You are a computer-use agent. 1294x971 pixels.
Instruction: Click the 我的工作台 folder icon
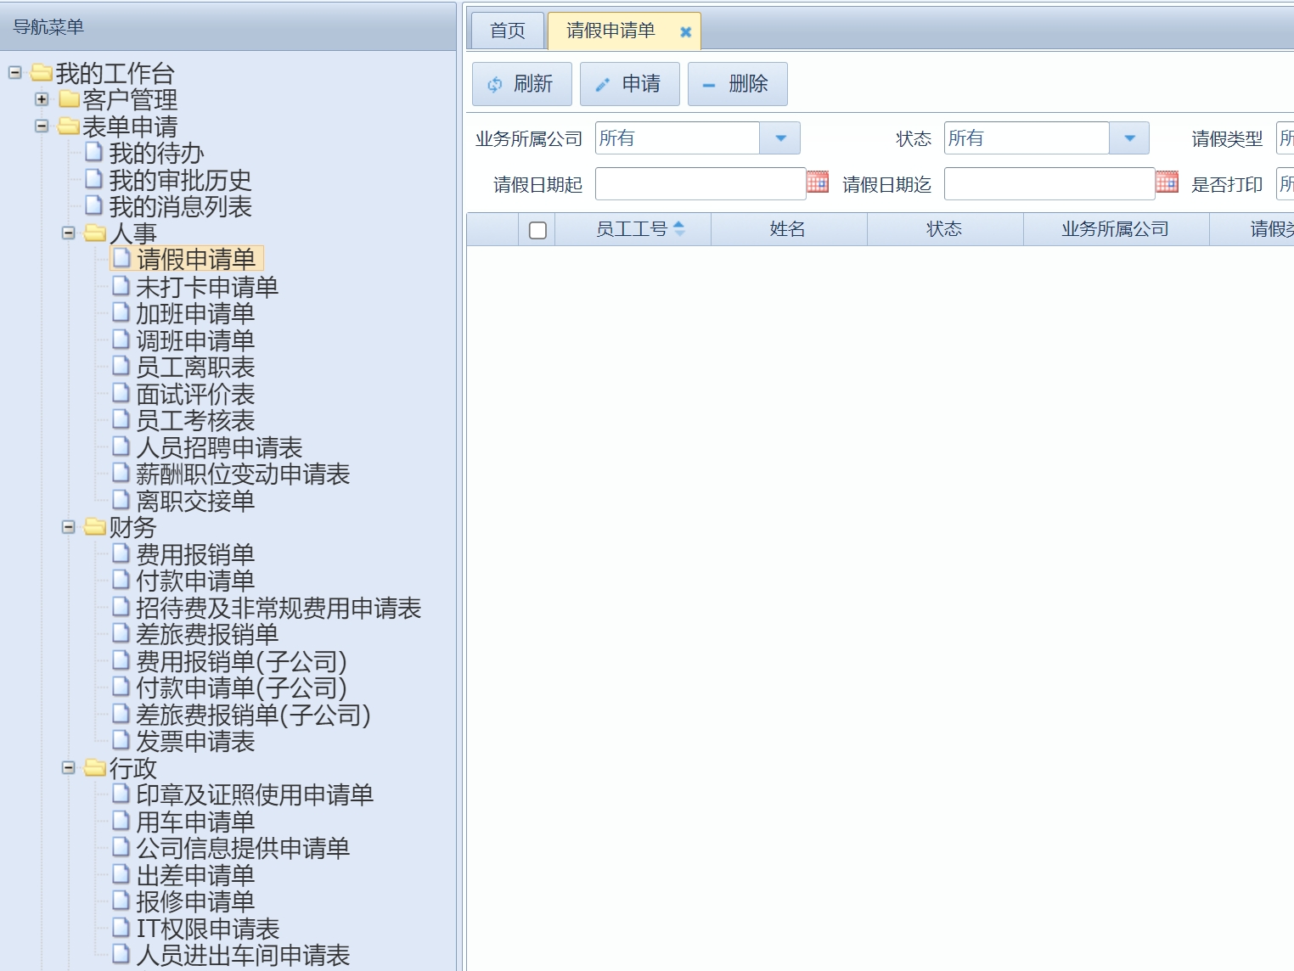[x=42, y=73]
